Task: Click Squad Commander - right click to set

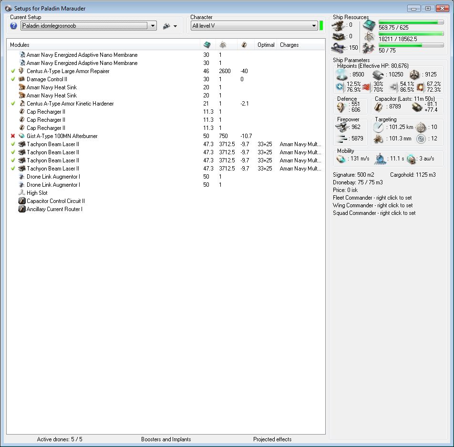Action: [374, 213]
